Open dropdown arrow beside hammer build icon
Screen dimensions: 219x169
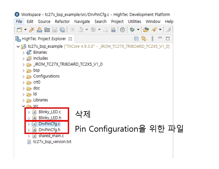tap(87, 30)
